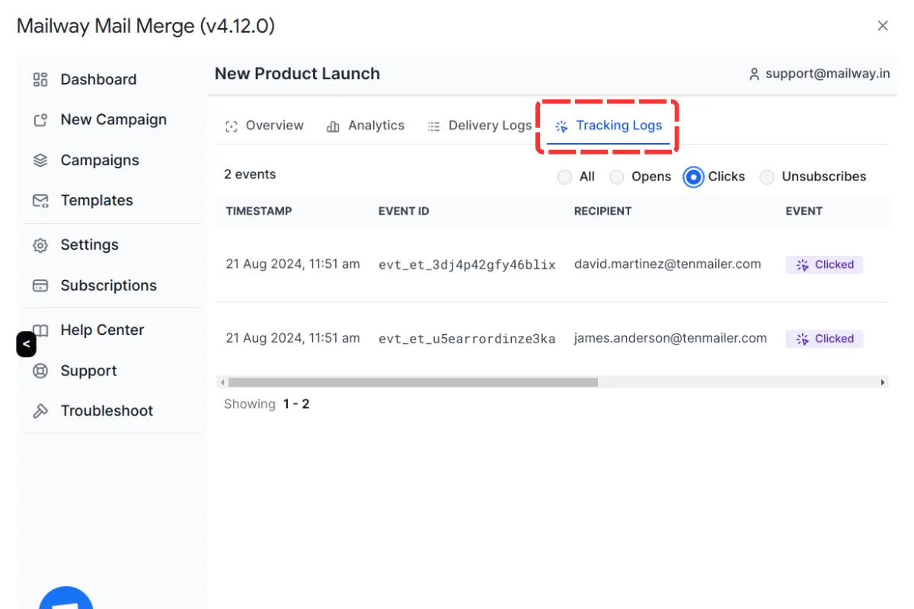The width and height of the screenshot is (914, 609).
Task: Open the Dashboard from the sidebar
Action: click(x=40, y=79)
